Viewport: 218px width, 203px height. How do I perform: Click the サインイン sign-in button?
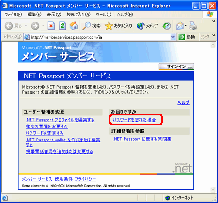(176, 67)
